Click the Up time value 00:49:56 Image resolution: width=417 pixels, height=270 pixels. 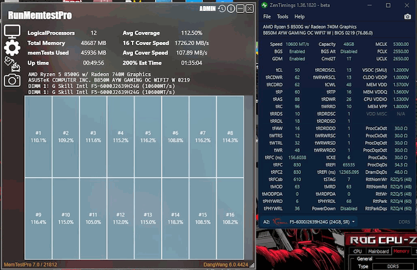pyautogui.click(x=93, y=63)
